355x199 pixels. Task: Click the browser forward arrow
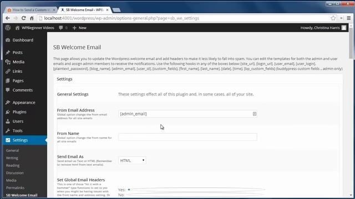16,18
